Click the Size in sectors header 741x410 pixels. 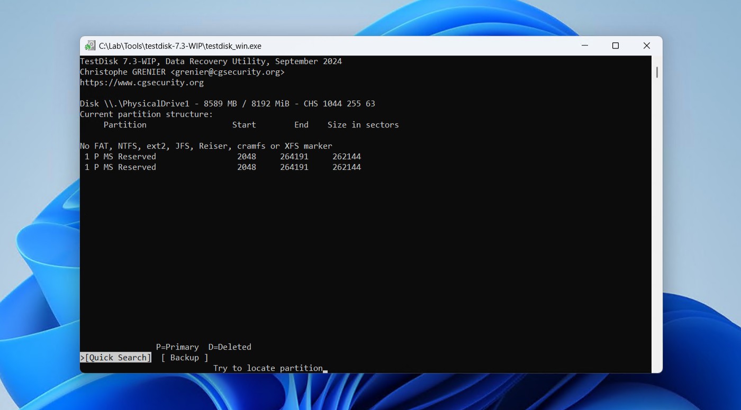(x=363, y=125)
